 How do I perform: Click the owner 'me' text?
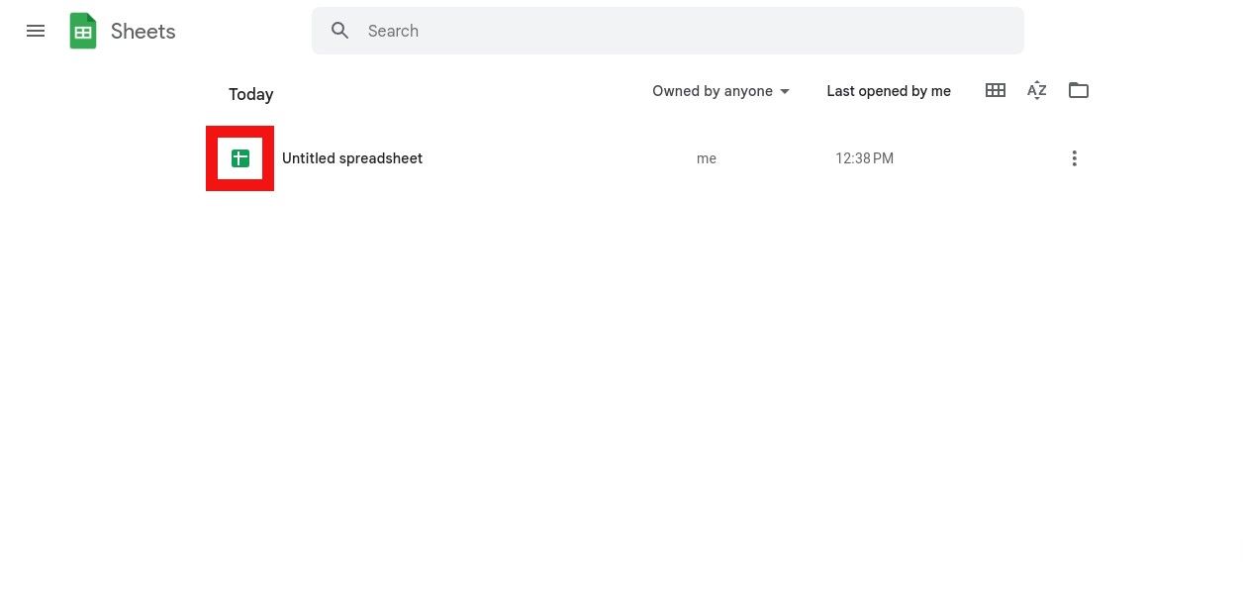(x=707, y=158)
